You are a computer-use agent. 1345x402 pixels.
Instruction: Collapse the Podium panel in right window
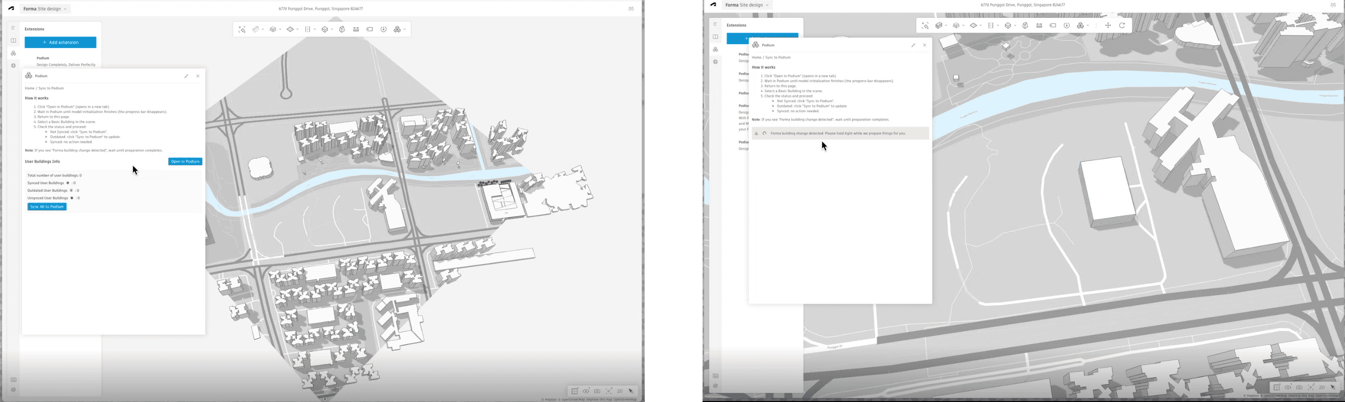[x=913, y=46]
